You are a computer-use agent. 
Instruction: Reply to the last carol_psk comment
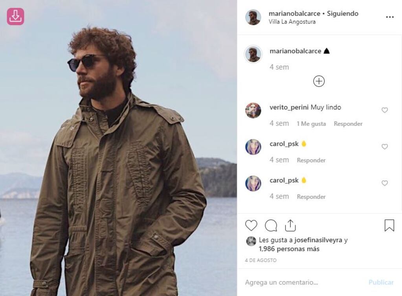311,197
